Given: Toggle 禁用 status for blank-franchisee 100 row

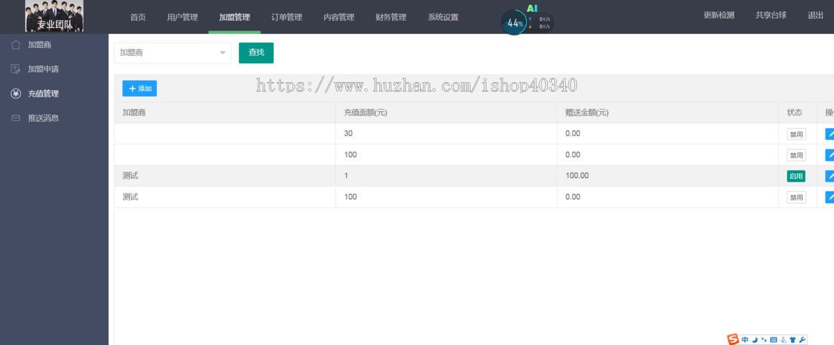Looking at the screenshot, I should pyautogui.click(x=796, y=155).
